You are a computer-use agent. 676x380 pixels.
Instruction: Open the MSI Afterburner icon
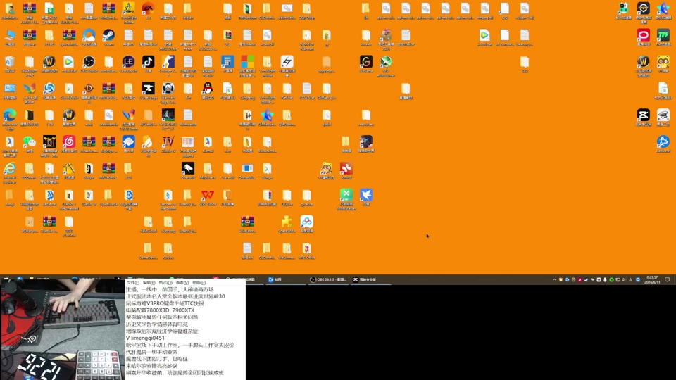tap(387, 62)
